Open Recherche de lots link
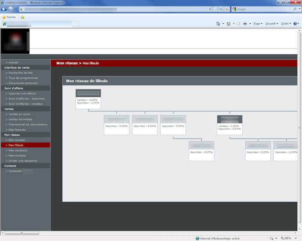 [20, 73]
